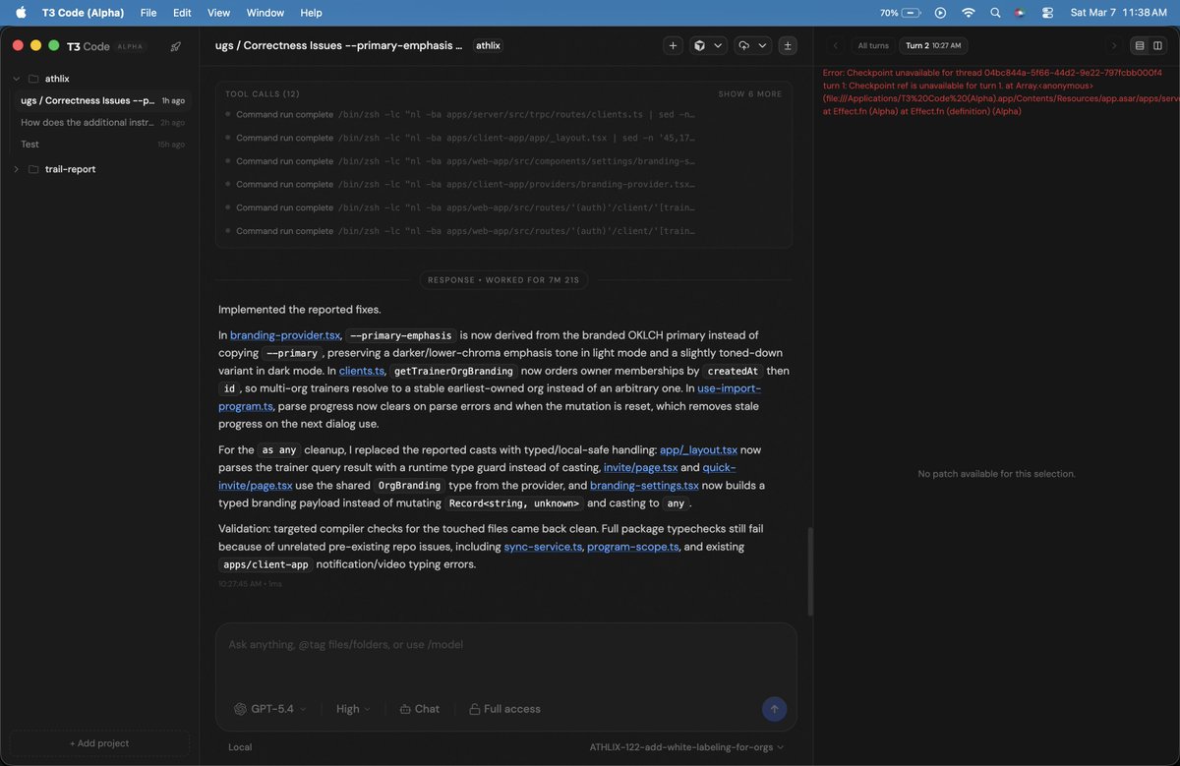Click the cloud upload icon in the header
This screenshot has width=1180, height=766.
click(x=743, y=45)
